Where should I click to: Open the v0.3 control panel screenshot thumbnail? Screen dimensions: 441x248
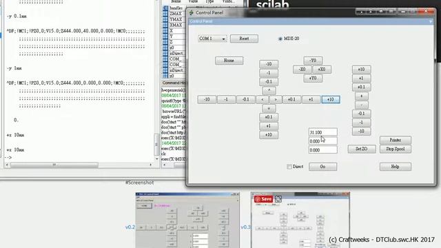[300, 220]
